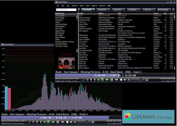Click the music note icon in upper player
177x126 pixels.
coord(83,79)
